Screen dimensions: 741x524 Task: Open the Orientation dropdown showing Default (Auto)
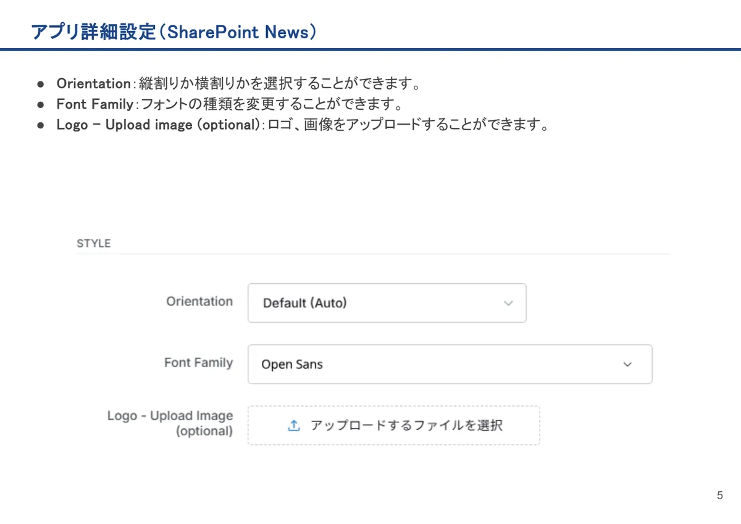tap(387, 303)
